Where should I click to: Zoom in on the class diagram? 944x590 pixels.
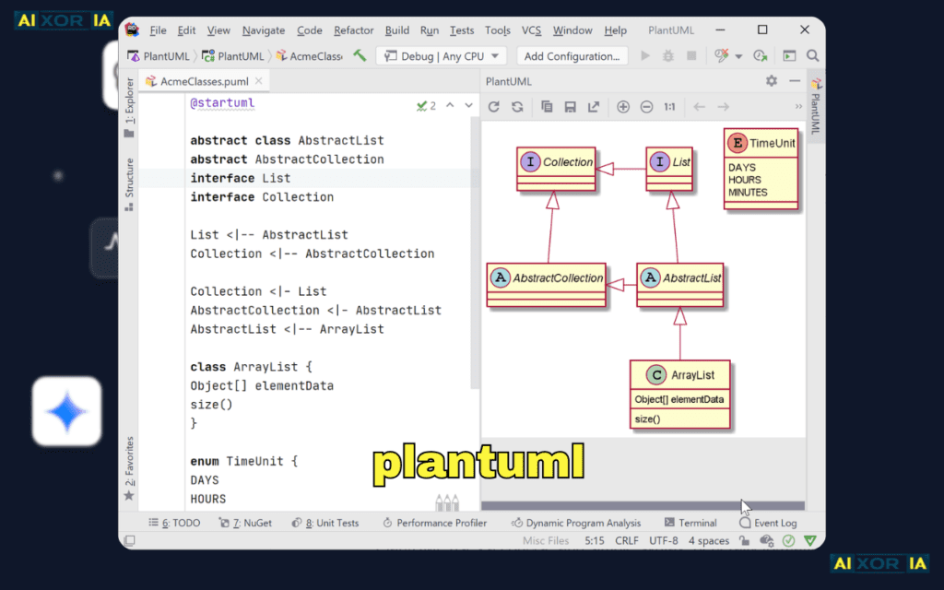624,106
